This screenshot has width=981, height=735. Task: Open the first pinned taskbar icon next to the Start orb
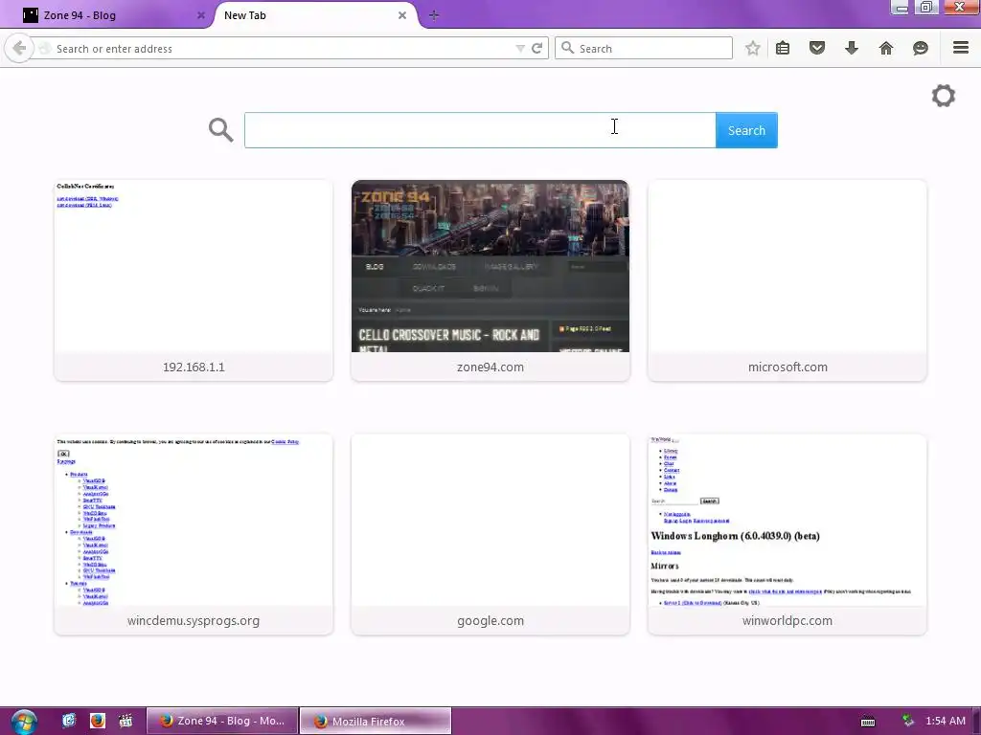coord(69,721)
